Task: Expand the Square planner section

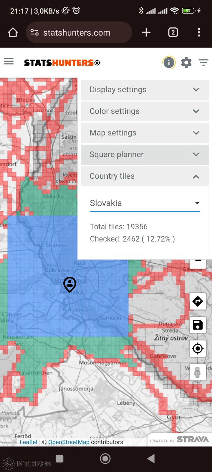Action: 145,155
